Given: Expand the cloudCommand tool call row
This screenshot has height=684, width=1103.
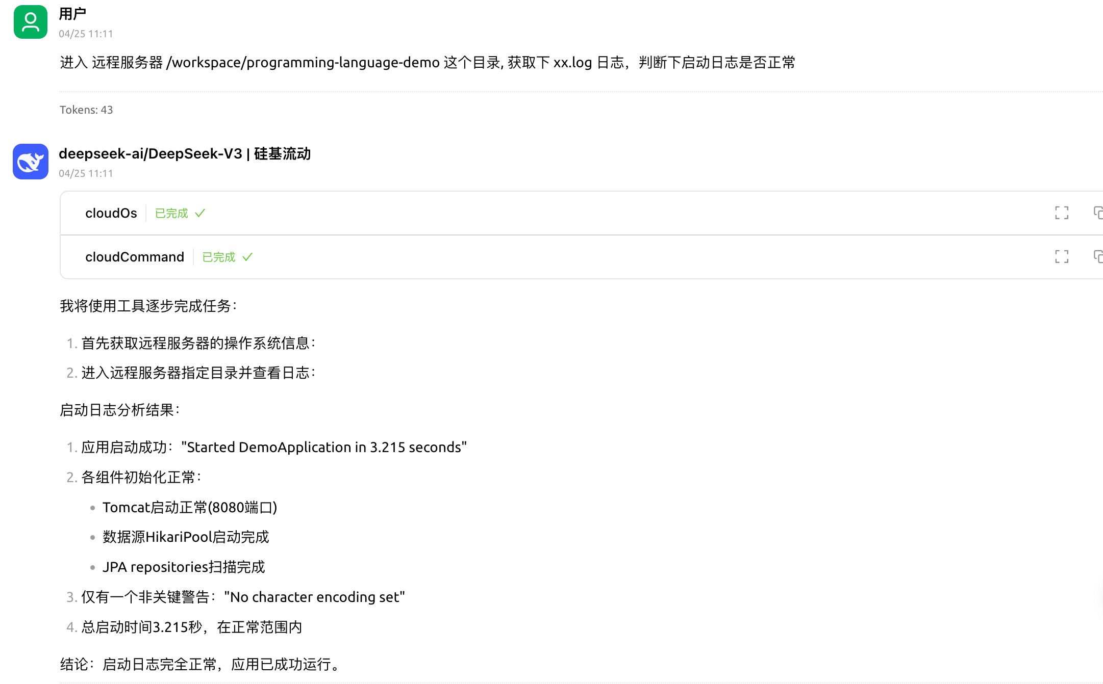Looking at the screenshot, I should [135, 257].
